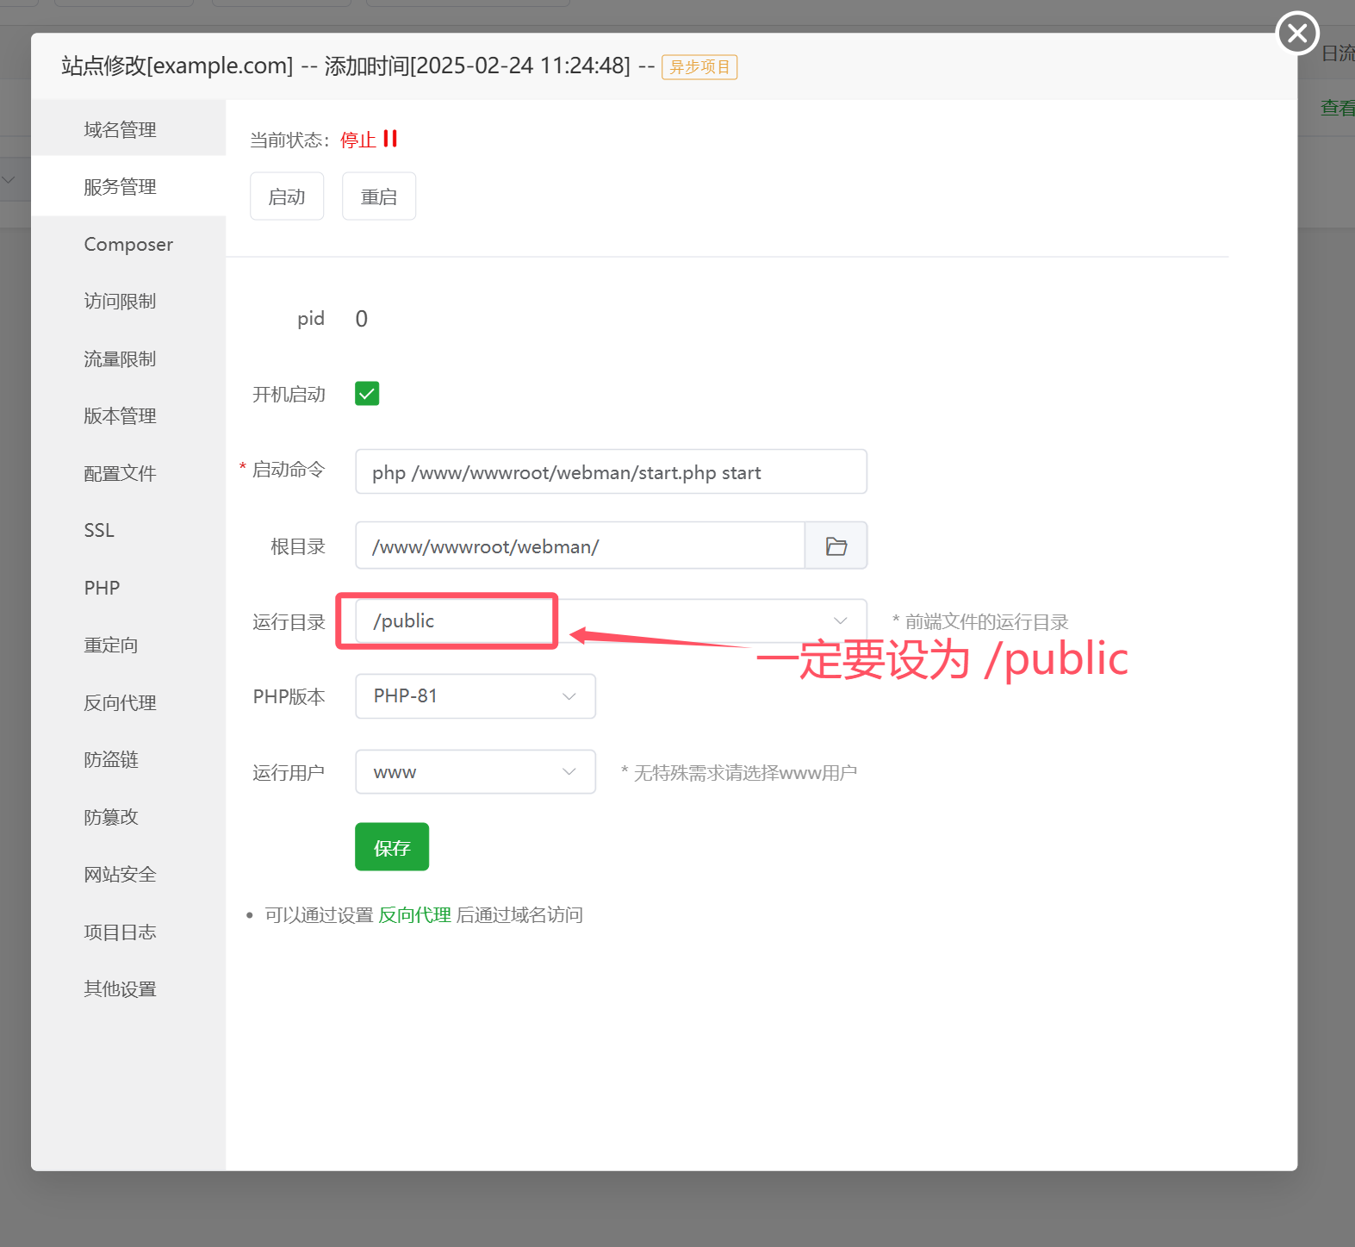The image size is (1355, 1247).
Task: Open the 项目日志 sidebar tab
Action: pyautogui.click(x=121, y=932)
